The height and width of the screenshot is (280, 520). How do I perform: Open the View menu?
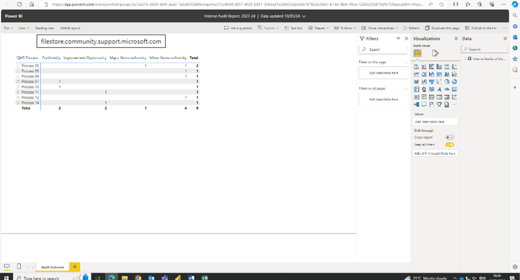pyautogui.click(x=24, y=28)
